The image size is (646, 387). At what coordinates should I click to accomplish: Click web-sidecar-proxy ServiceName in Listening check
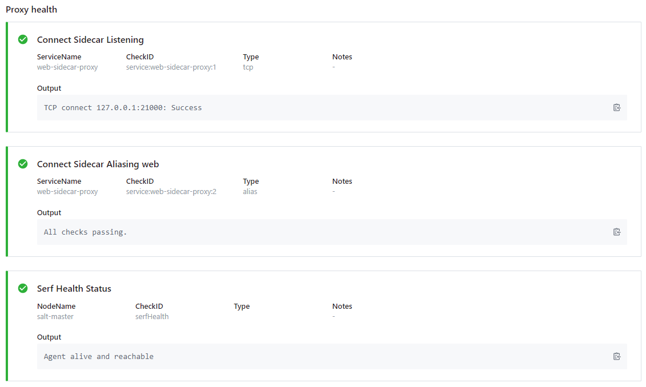click(x=67, y=67)
